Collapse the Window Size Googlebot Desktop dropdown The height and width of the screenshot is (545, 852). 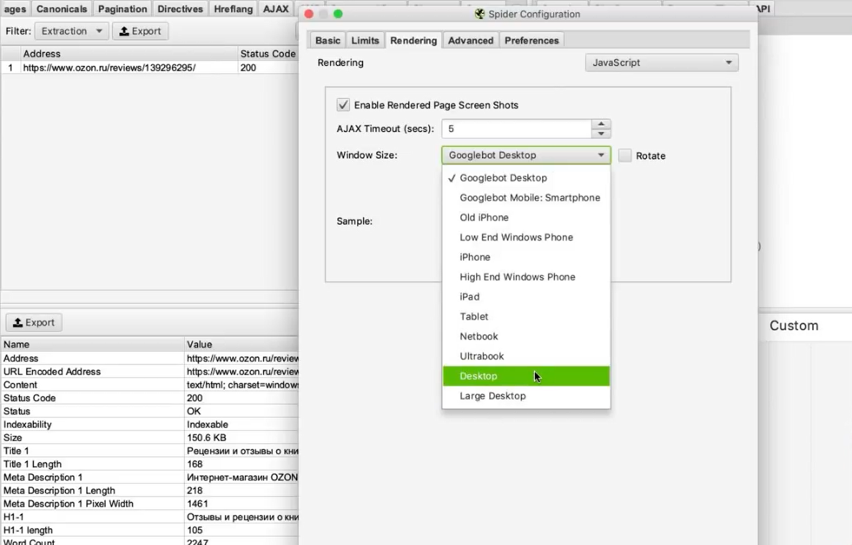526,155
